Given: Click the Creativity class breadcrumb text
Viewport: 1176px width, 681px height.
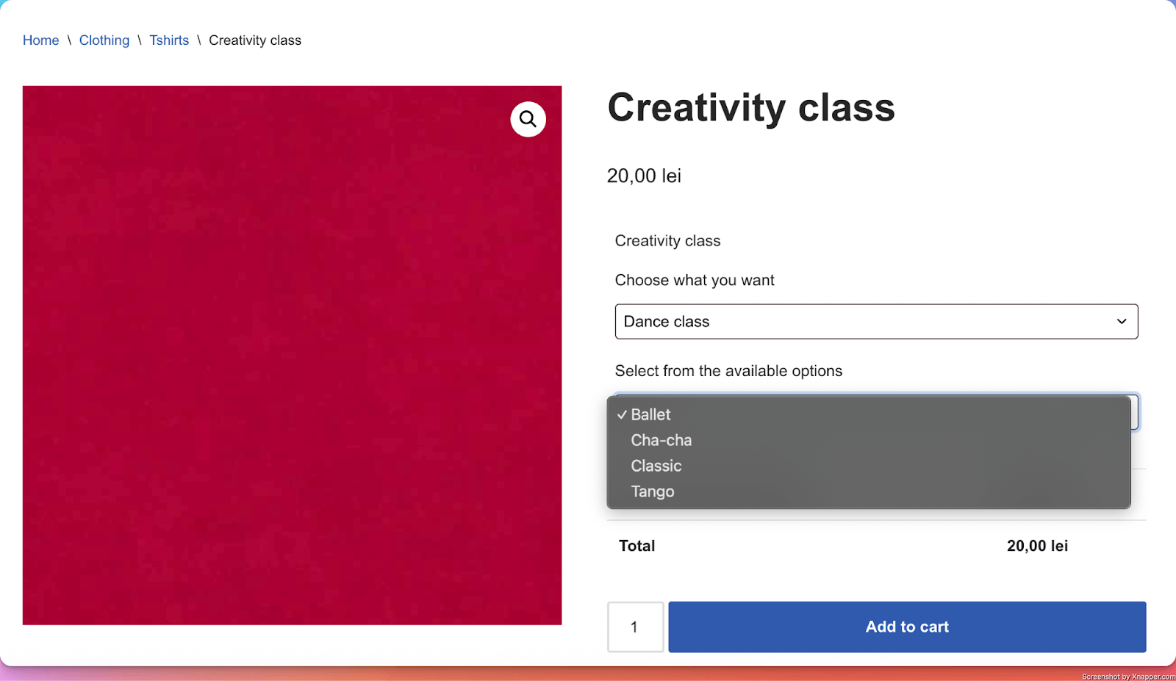Looking at the screenshot, I should (x=255, y=40).
